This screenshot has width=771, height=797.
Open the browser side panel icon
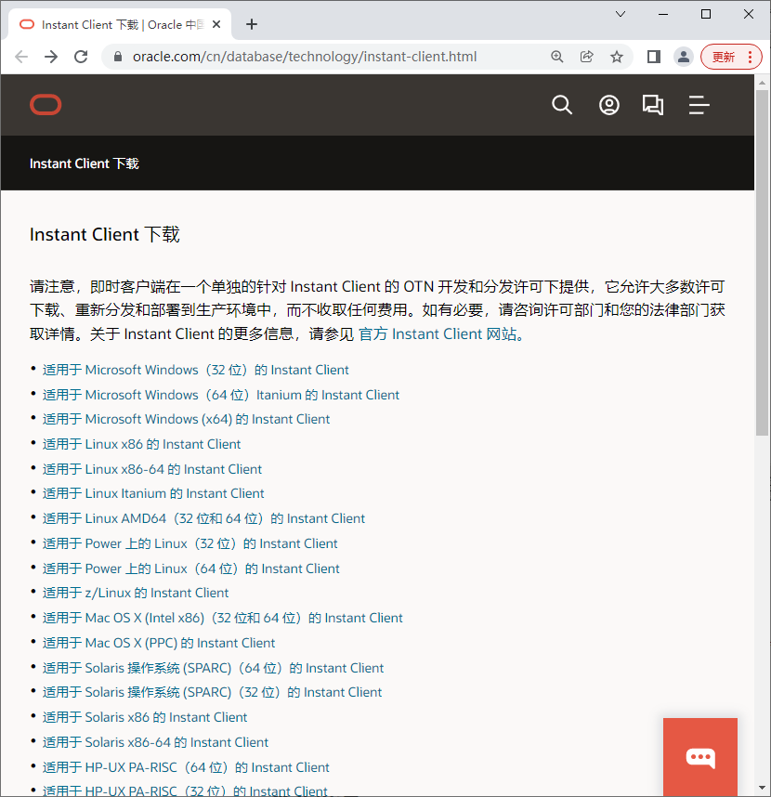coord(654,57)
